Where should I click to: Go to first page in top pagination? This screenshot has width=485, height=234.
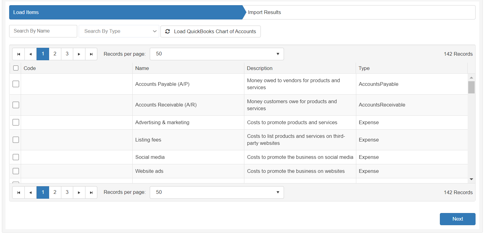coord(19,54)
